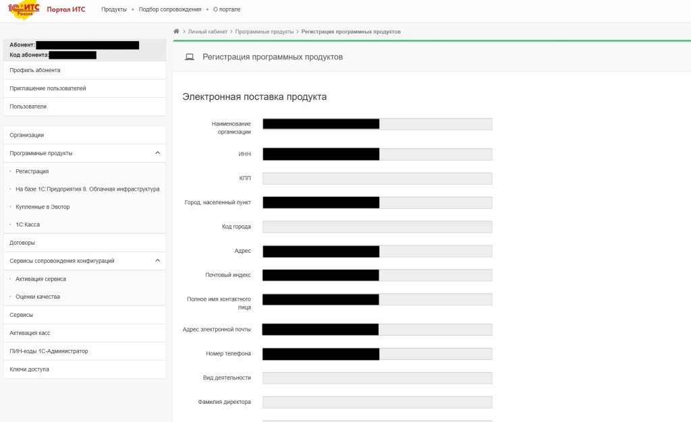This screenshot has height=422, width=691.
Task: Open Купленные в Эвотор item
Action: click(43, 207)
